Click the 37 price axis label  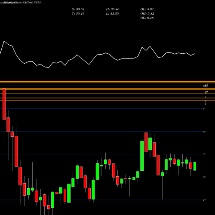tap(204, 154)
